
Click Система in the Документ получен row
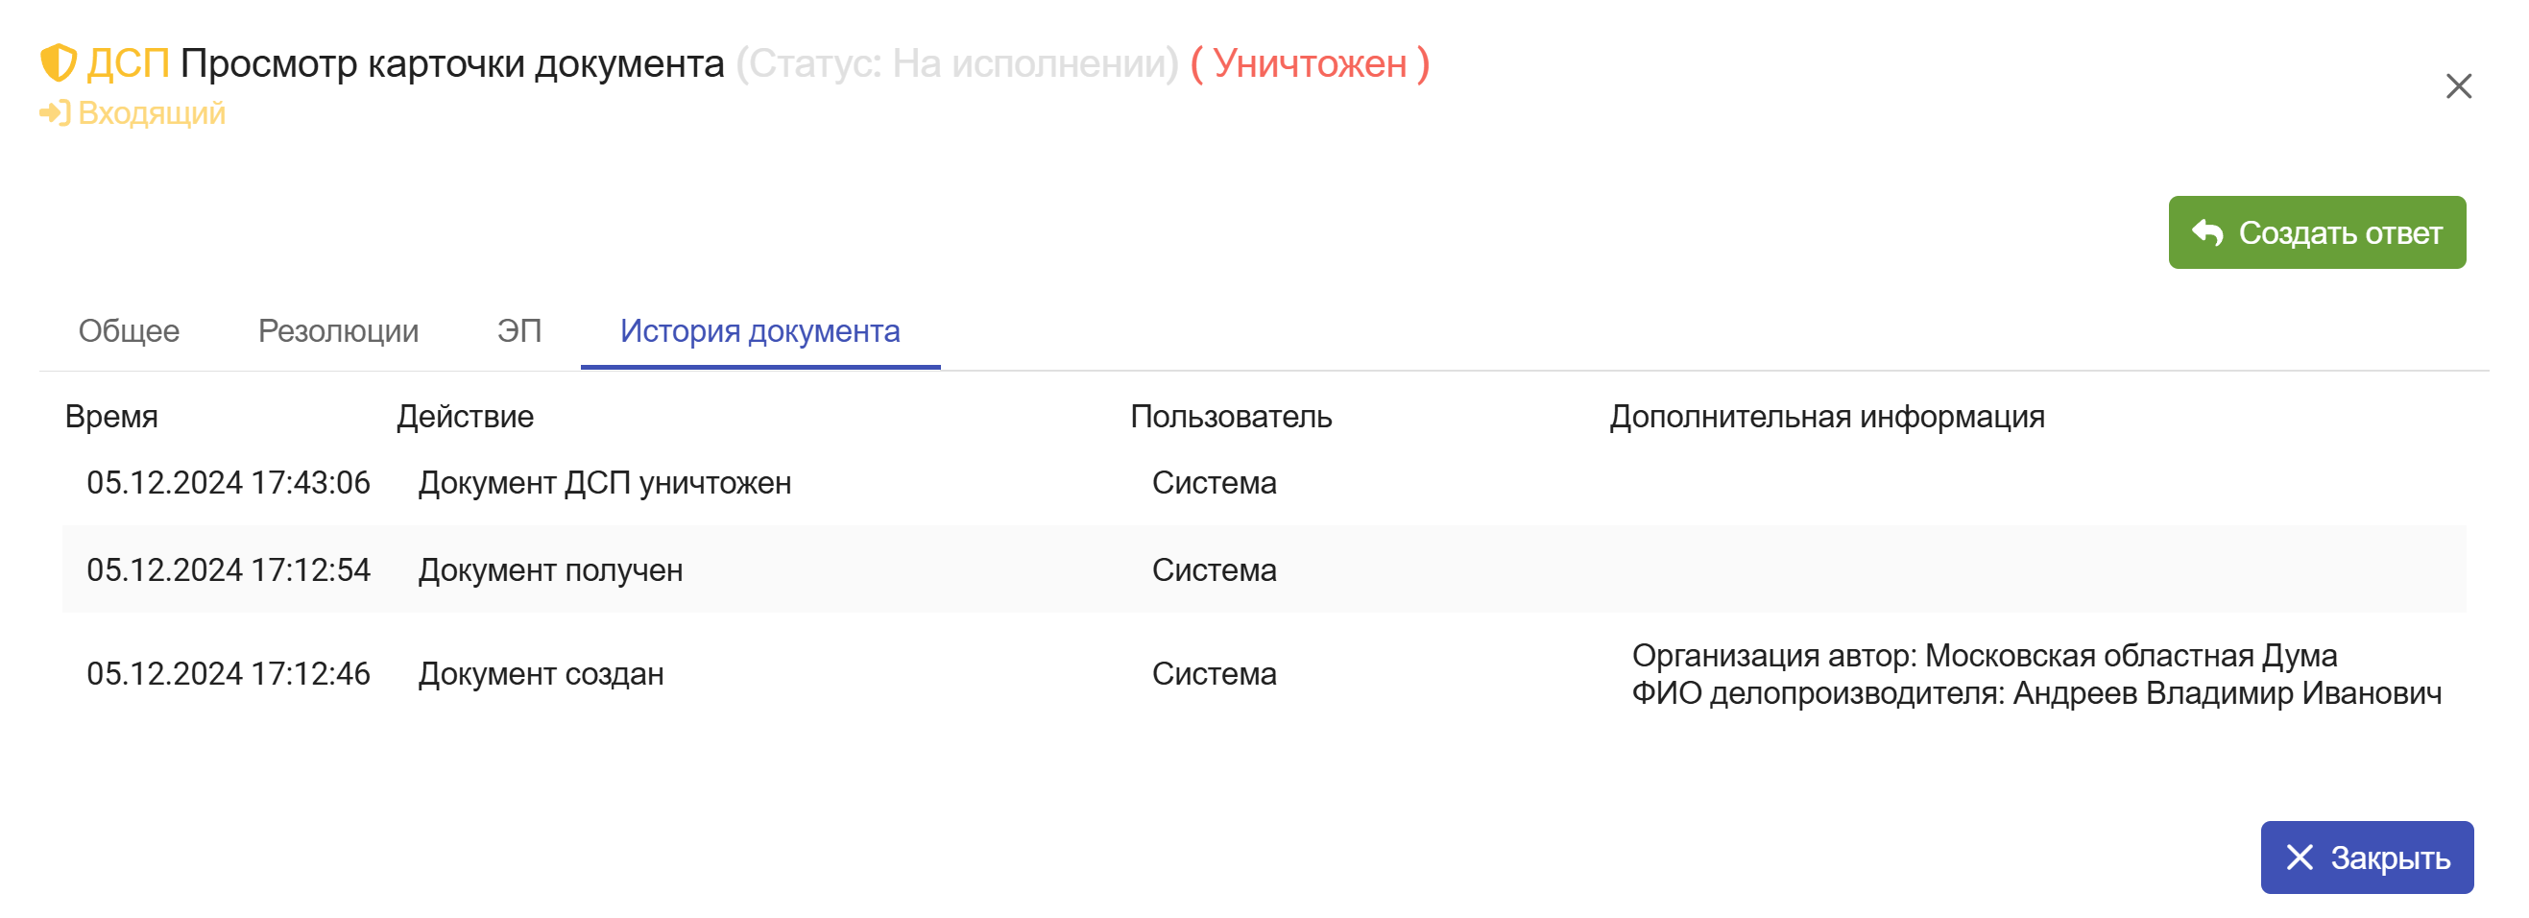(x=1215, y=569)
